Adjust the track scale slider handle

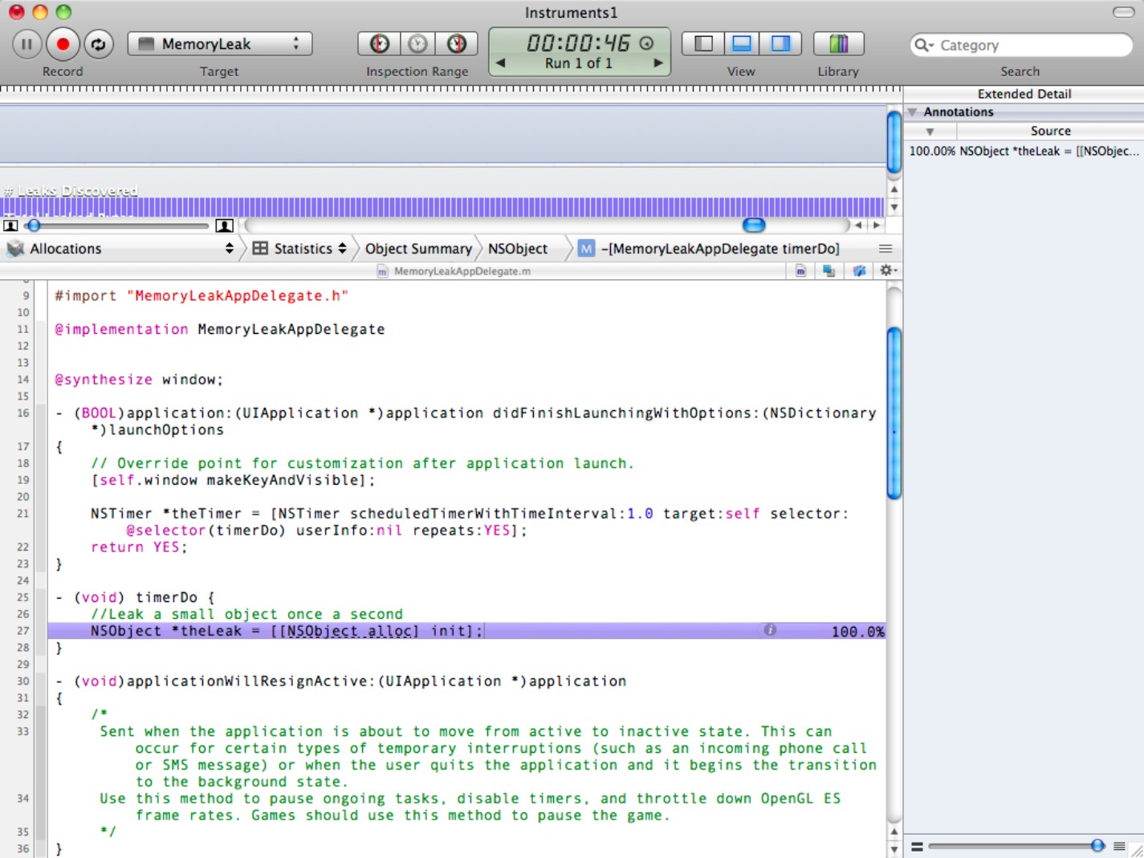[34, 226]
